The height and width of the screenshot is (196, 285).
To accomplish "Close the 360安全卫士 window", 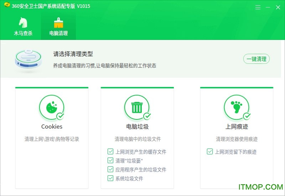I will [x=278, y=7].
